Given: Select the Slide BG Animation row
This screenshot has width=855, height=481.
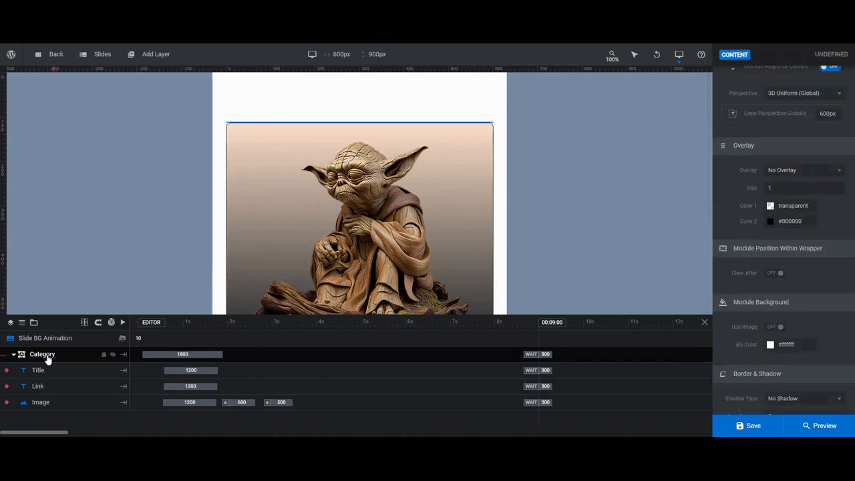Looking at the screenshot, I should click(x=65, y=339).
